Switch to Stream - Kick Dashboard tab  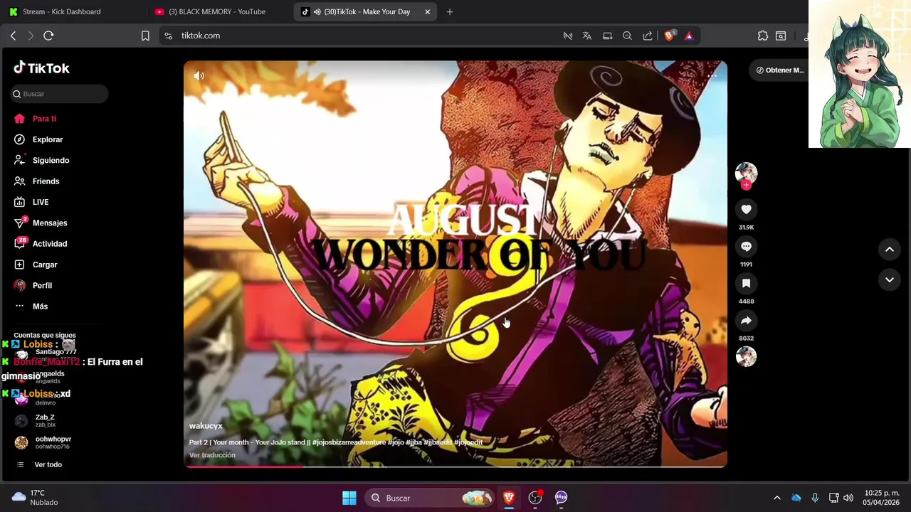tap(61, 11)
